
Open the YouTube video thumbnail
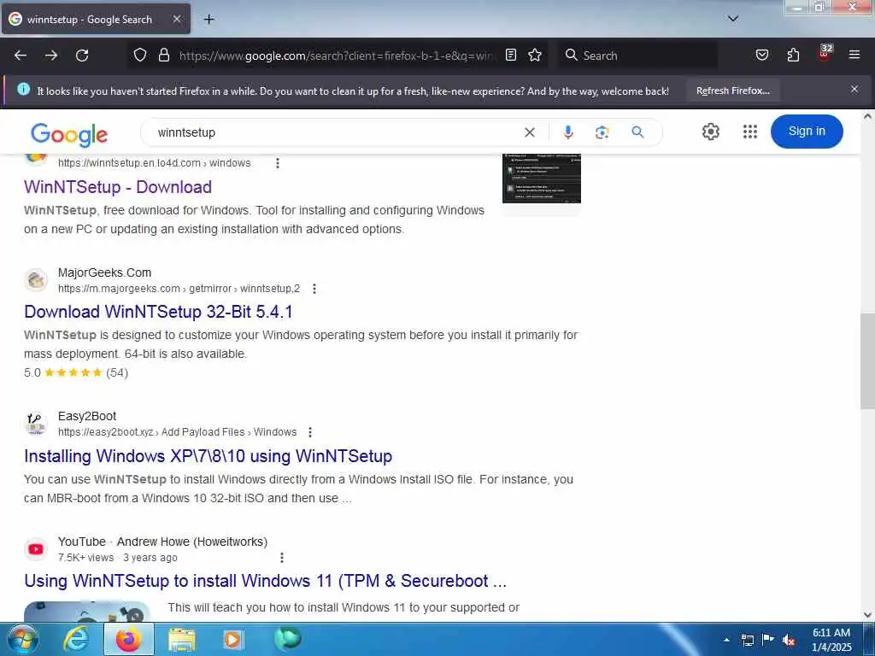point(87,612)
